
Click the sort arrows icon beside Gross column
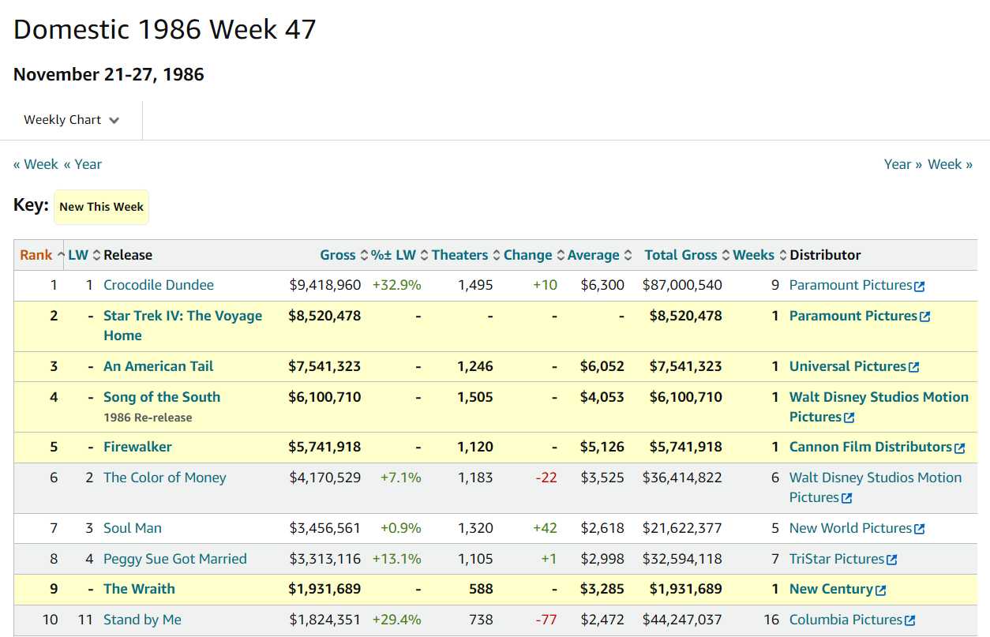pos(364,255)
